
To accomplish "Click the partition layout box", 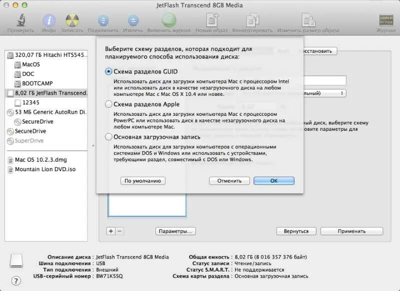I will point(147,205).
